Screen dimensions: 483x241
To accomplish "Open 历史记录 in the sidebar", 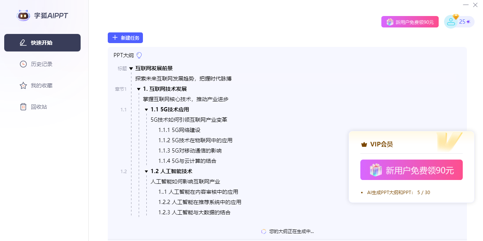I will [x=42, y=64].
